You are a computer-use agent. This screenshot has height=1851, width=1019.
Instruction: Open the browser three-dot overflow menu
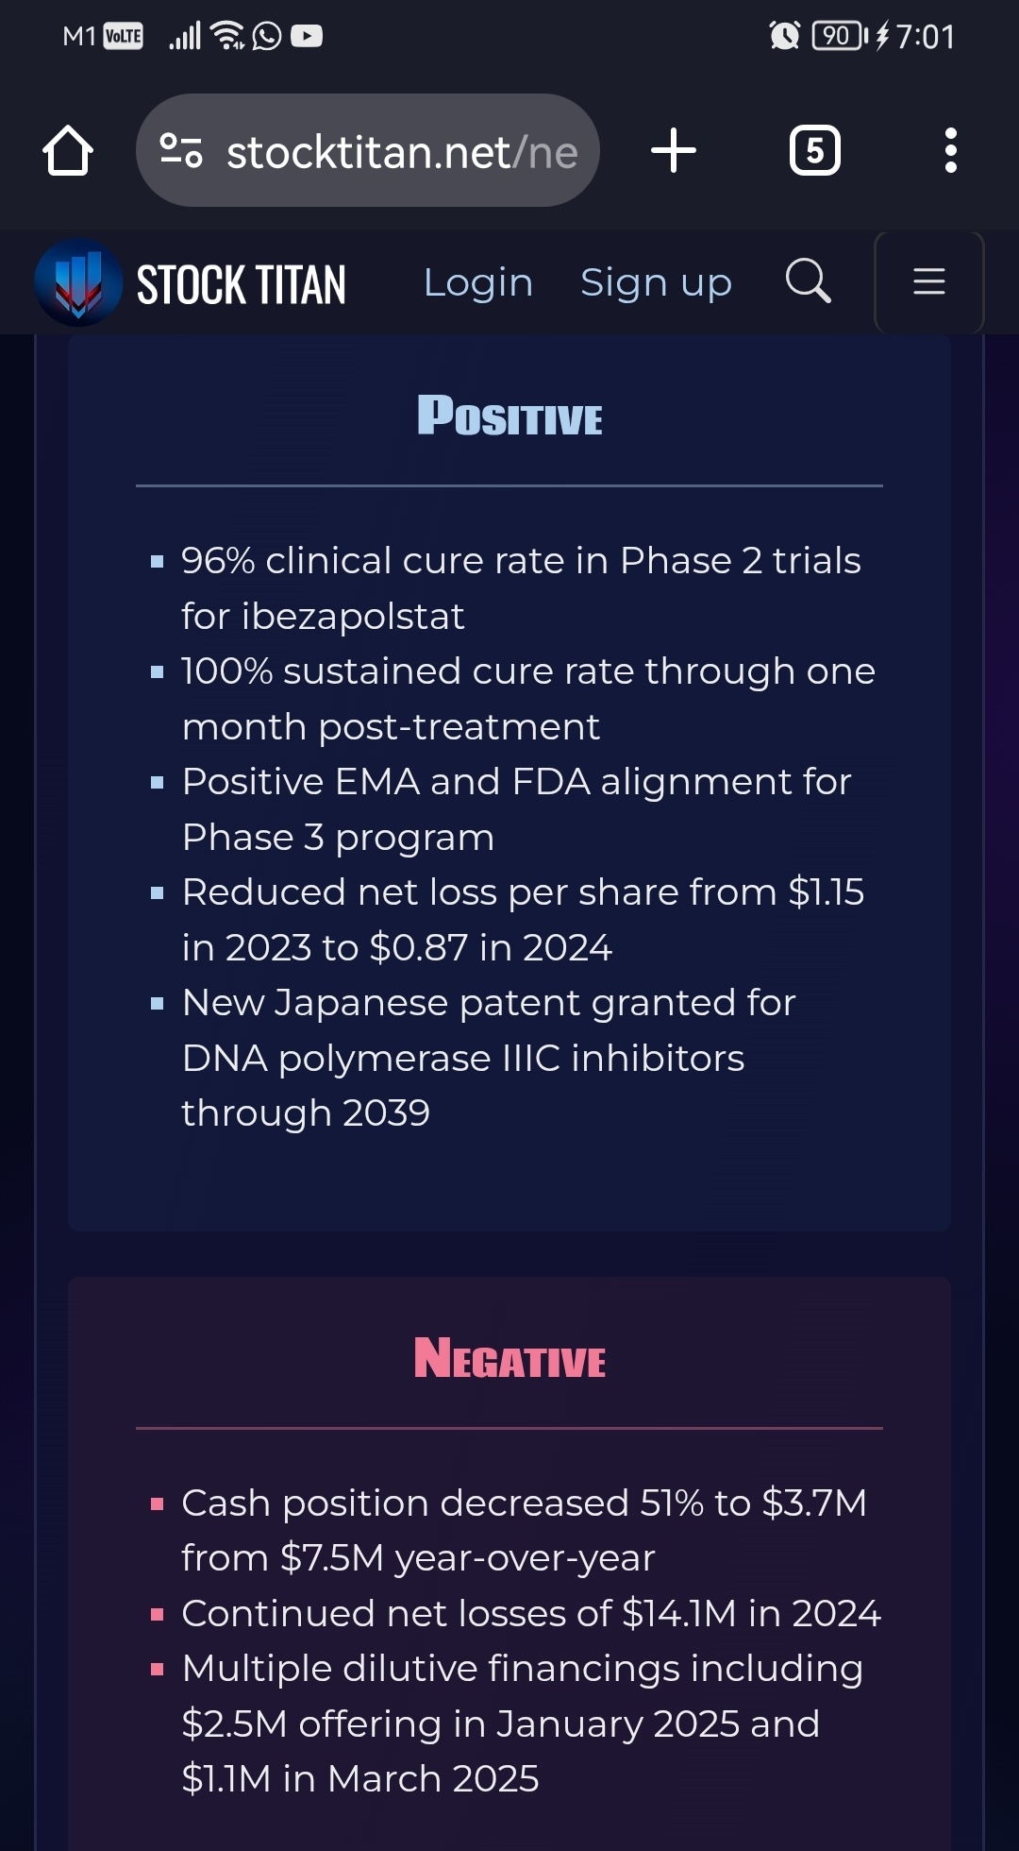951,150
